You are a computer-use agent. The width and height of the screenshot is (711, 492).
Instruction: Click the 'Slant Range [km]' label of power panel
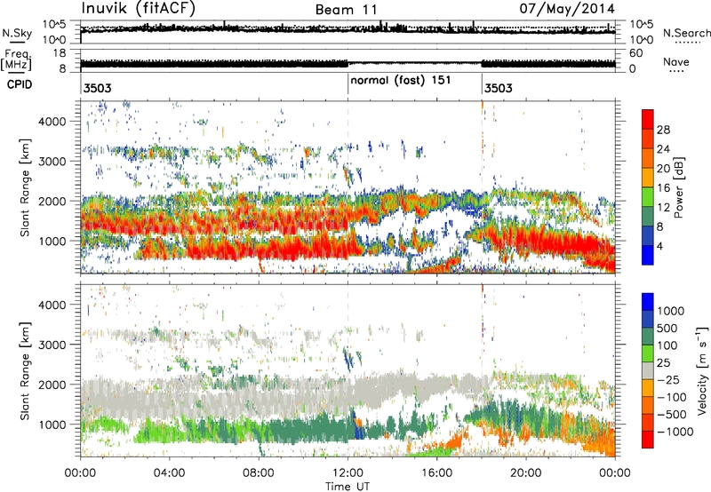[x=25, y=187]
